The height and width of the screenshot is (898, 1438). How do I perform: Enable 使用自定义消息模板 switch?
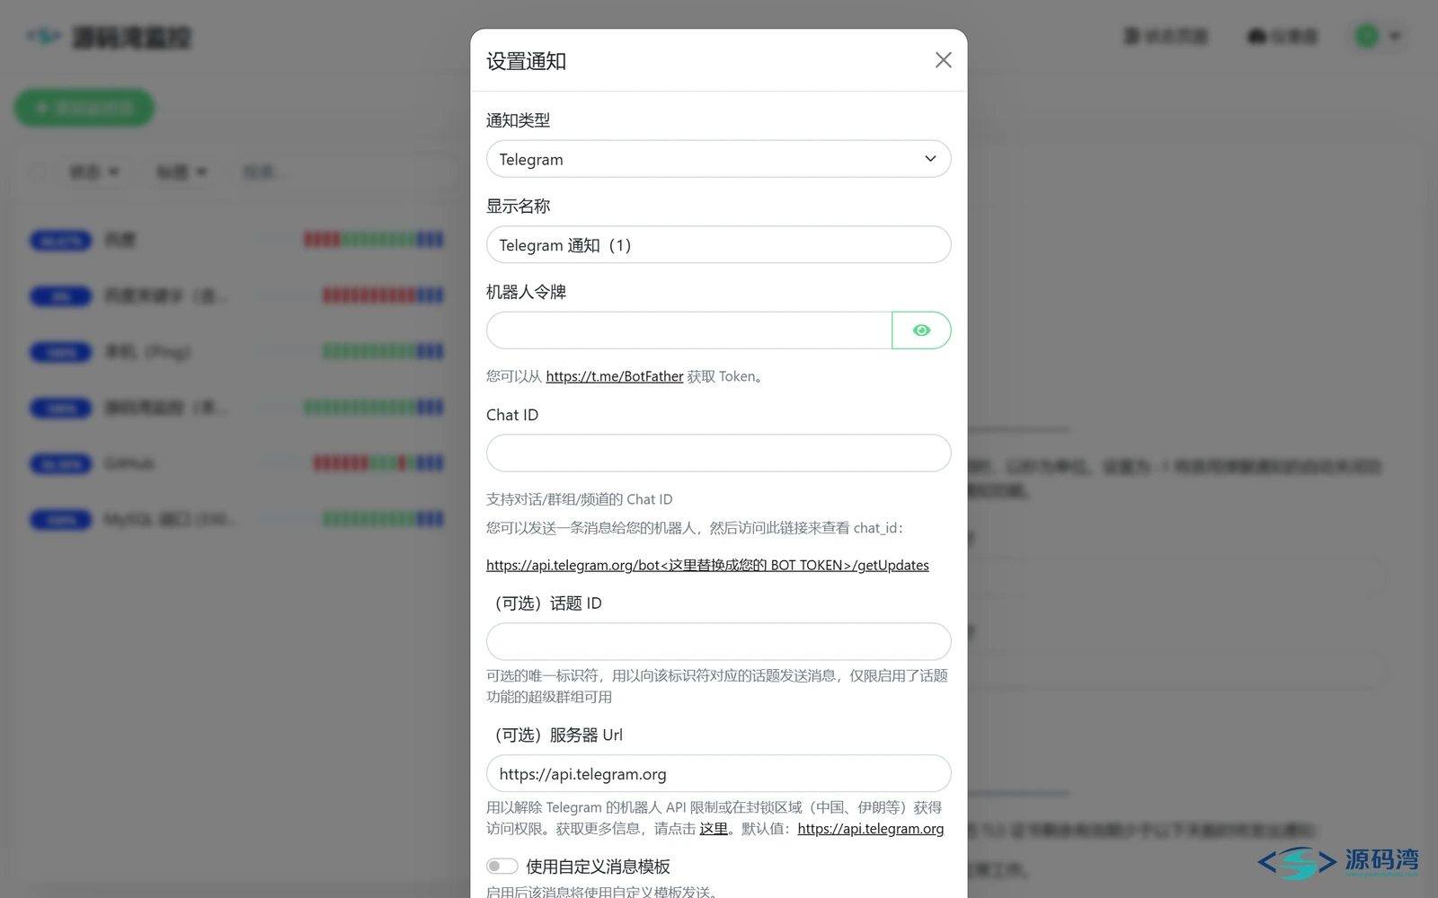click(502, 867)
